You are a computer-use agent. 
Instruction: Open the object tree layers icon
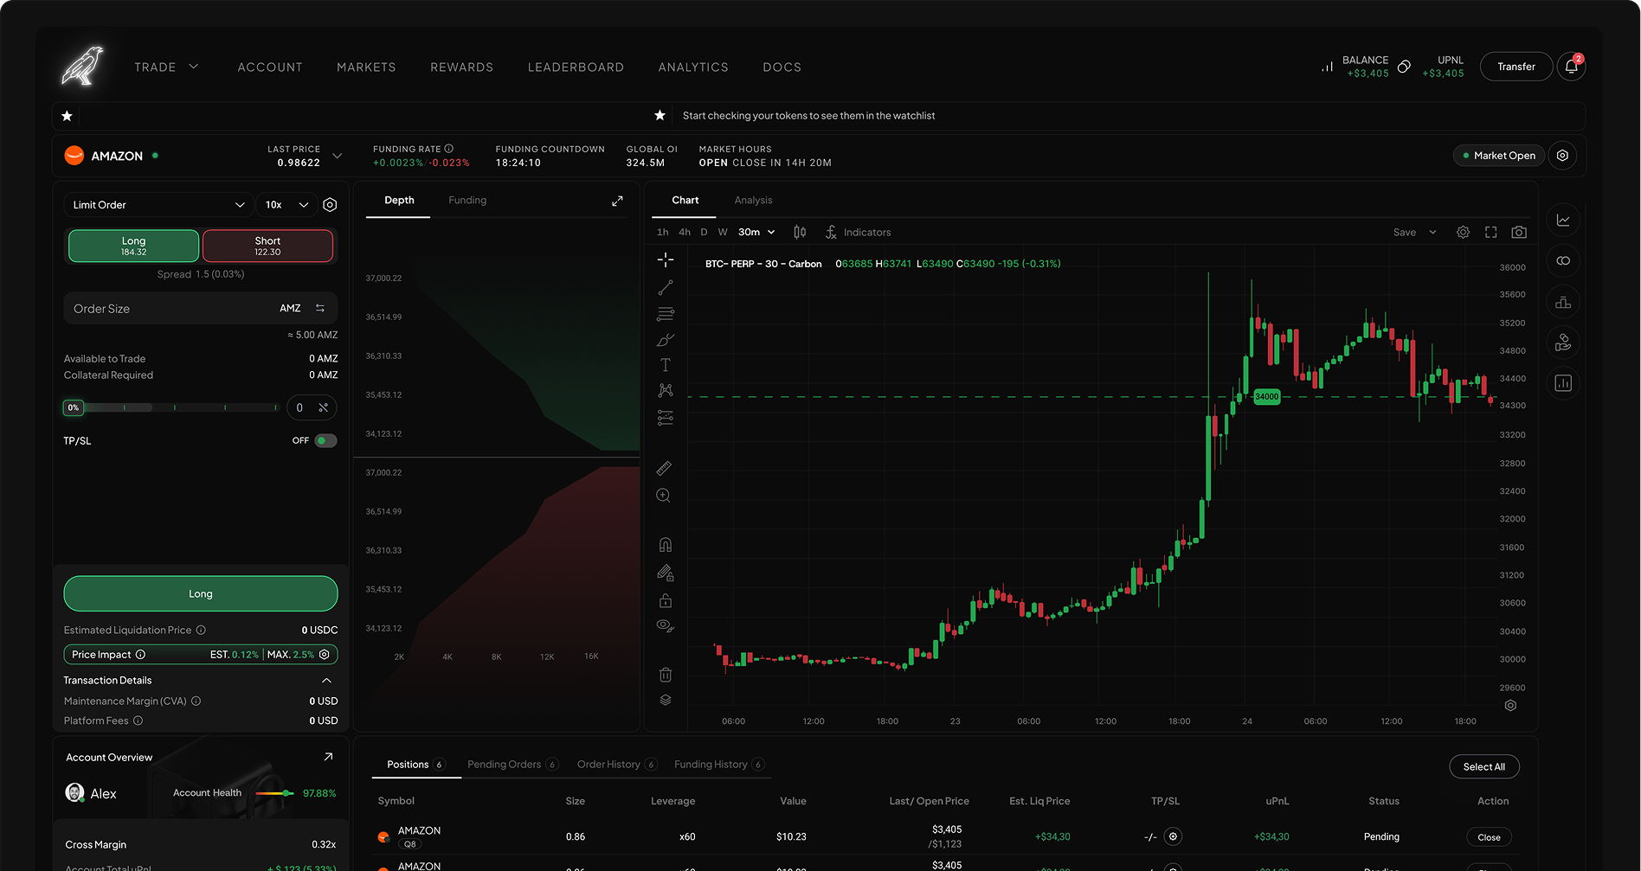click(x=665, y=701)
